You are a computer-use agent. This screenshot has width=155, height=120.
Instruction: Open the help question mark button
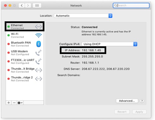142,101
